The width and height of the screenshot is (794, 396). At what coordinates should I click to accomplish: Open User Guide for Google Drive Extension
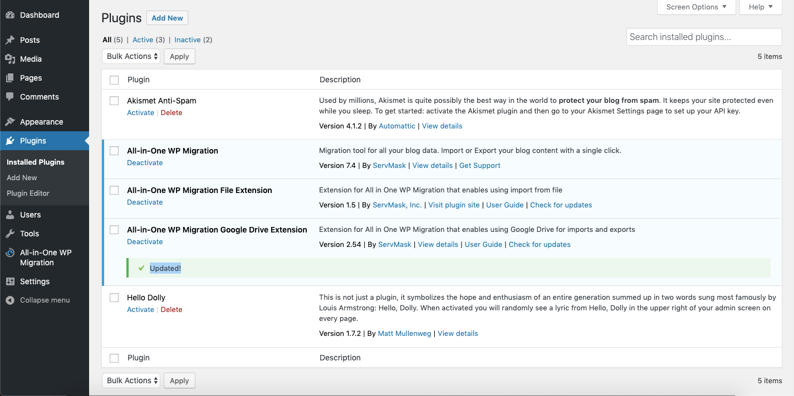pyautogui.click(x=483, y=245)
